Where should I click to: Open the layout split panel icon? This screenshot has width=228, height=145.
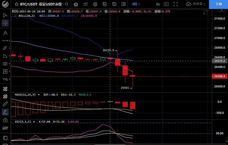[x=123, y=4]
